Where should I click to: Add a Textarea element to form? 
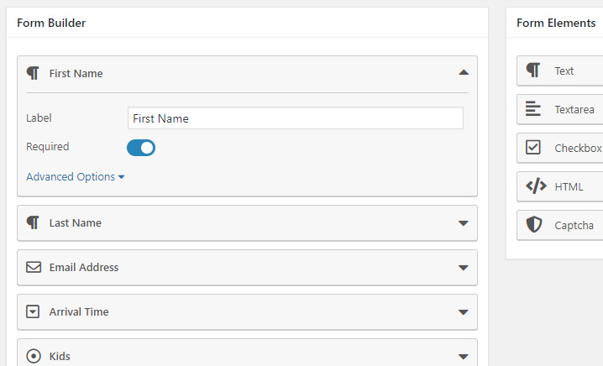tap(574, 109)
